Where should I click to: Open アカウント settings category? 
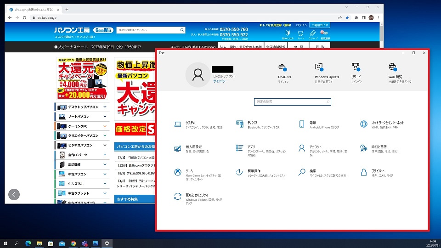tap(323, 151)
